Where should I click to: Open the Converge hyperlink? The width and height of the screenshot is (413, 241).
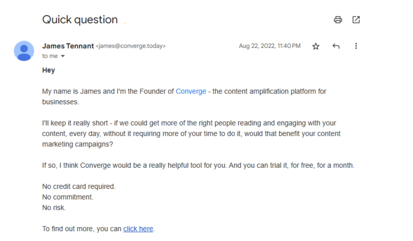point(191,91)
